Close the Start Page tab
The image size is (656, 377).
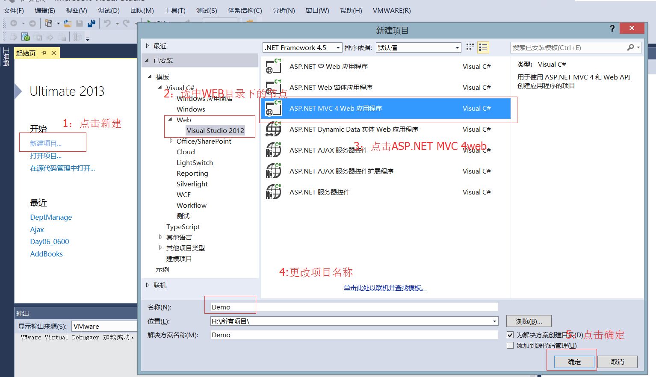click(x=54, y=53)
